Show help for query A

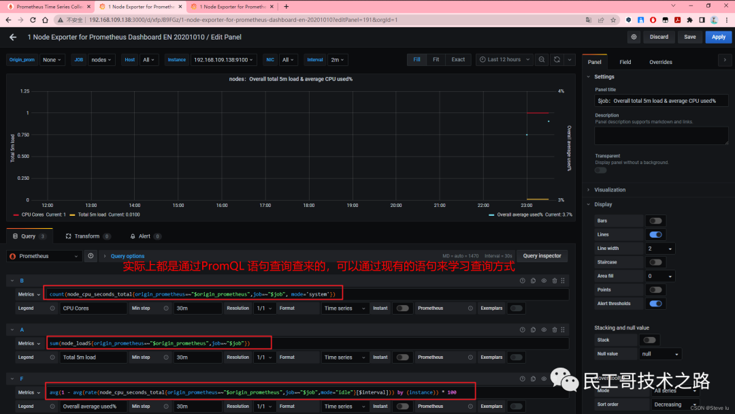click(522, 330)
